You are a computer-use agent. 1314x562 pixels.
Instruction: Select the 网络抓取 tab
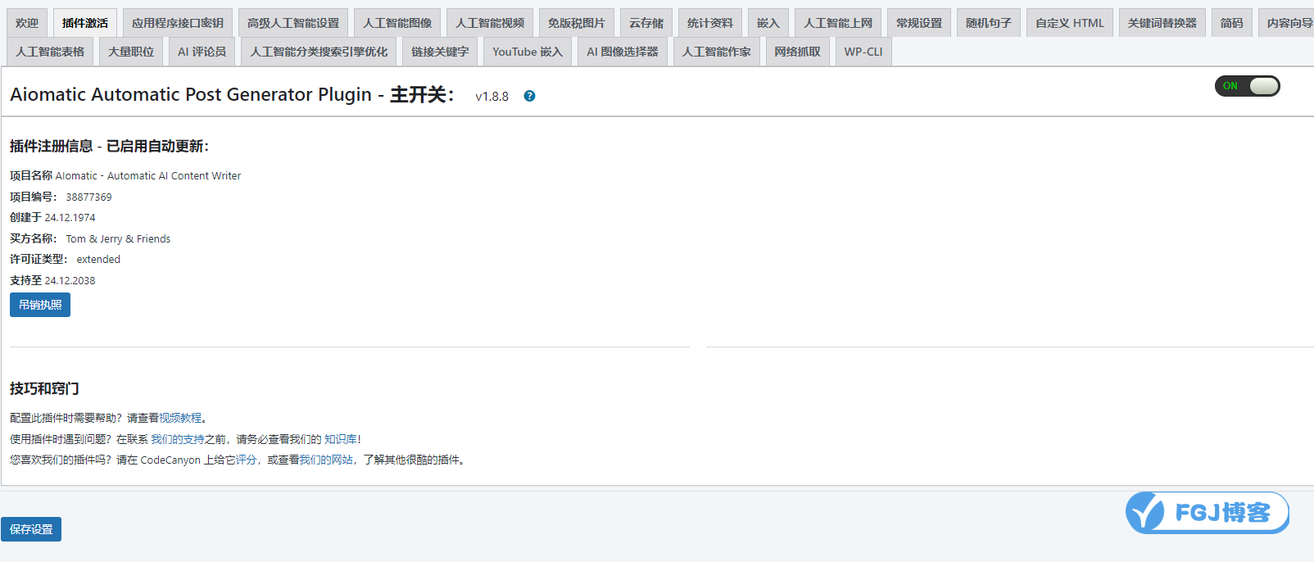coord(798,52)
